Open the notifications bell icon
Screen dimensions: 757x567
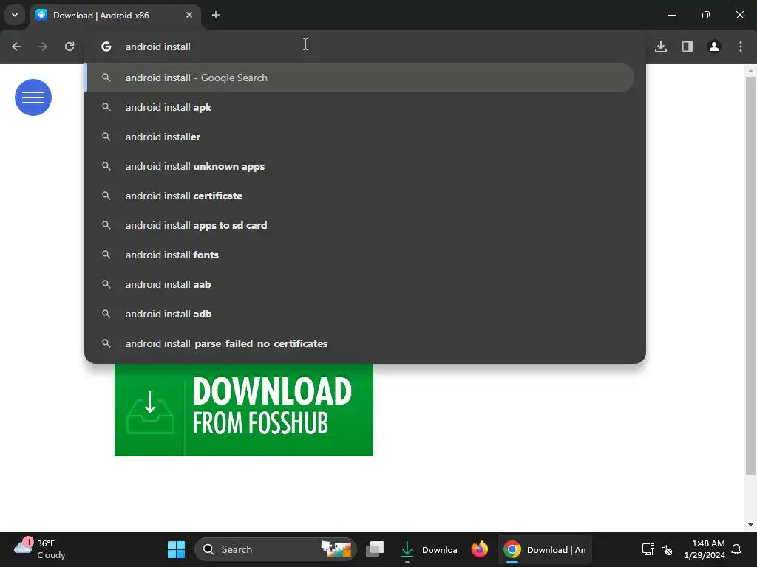click(737, 549)
